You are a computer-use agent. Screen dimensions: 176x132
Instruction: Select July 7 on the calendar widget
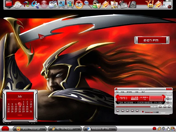20,104
